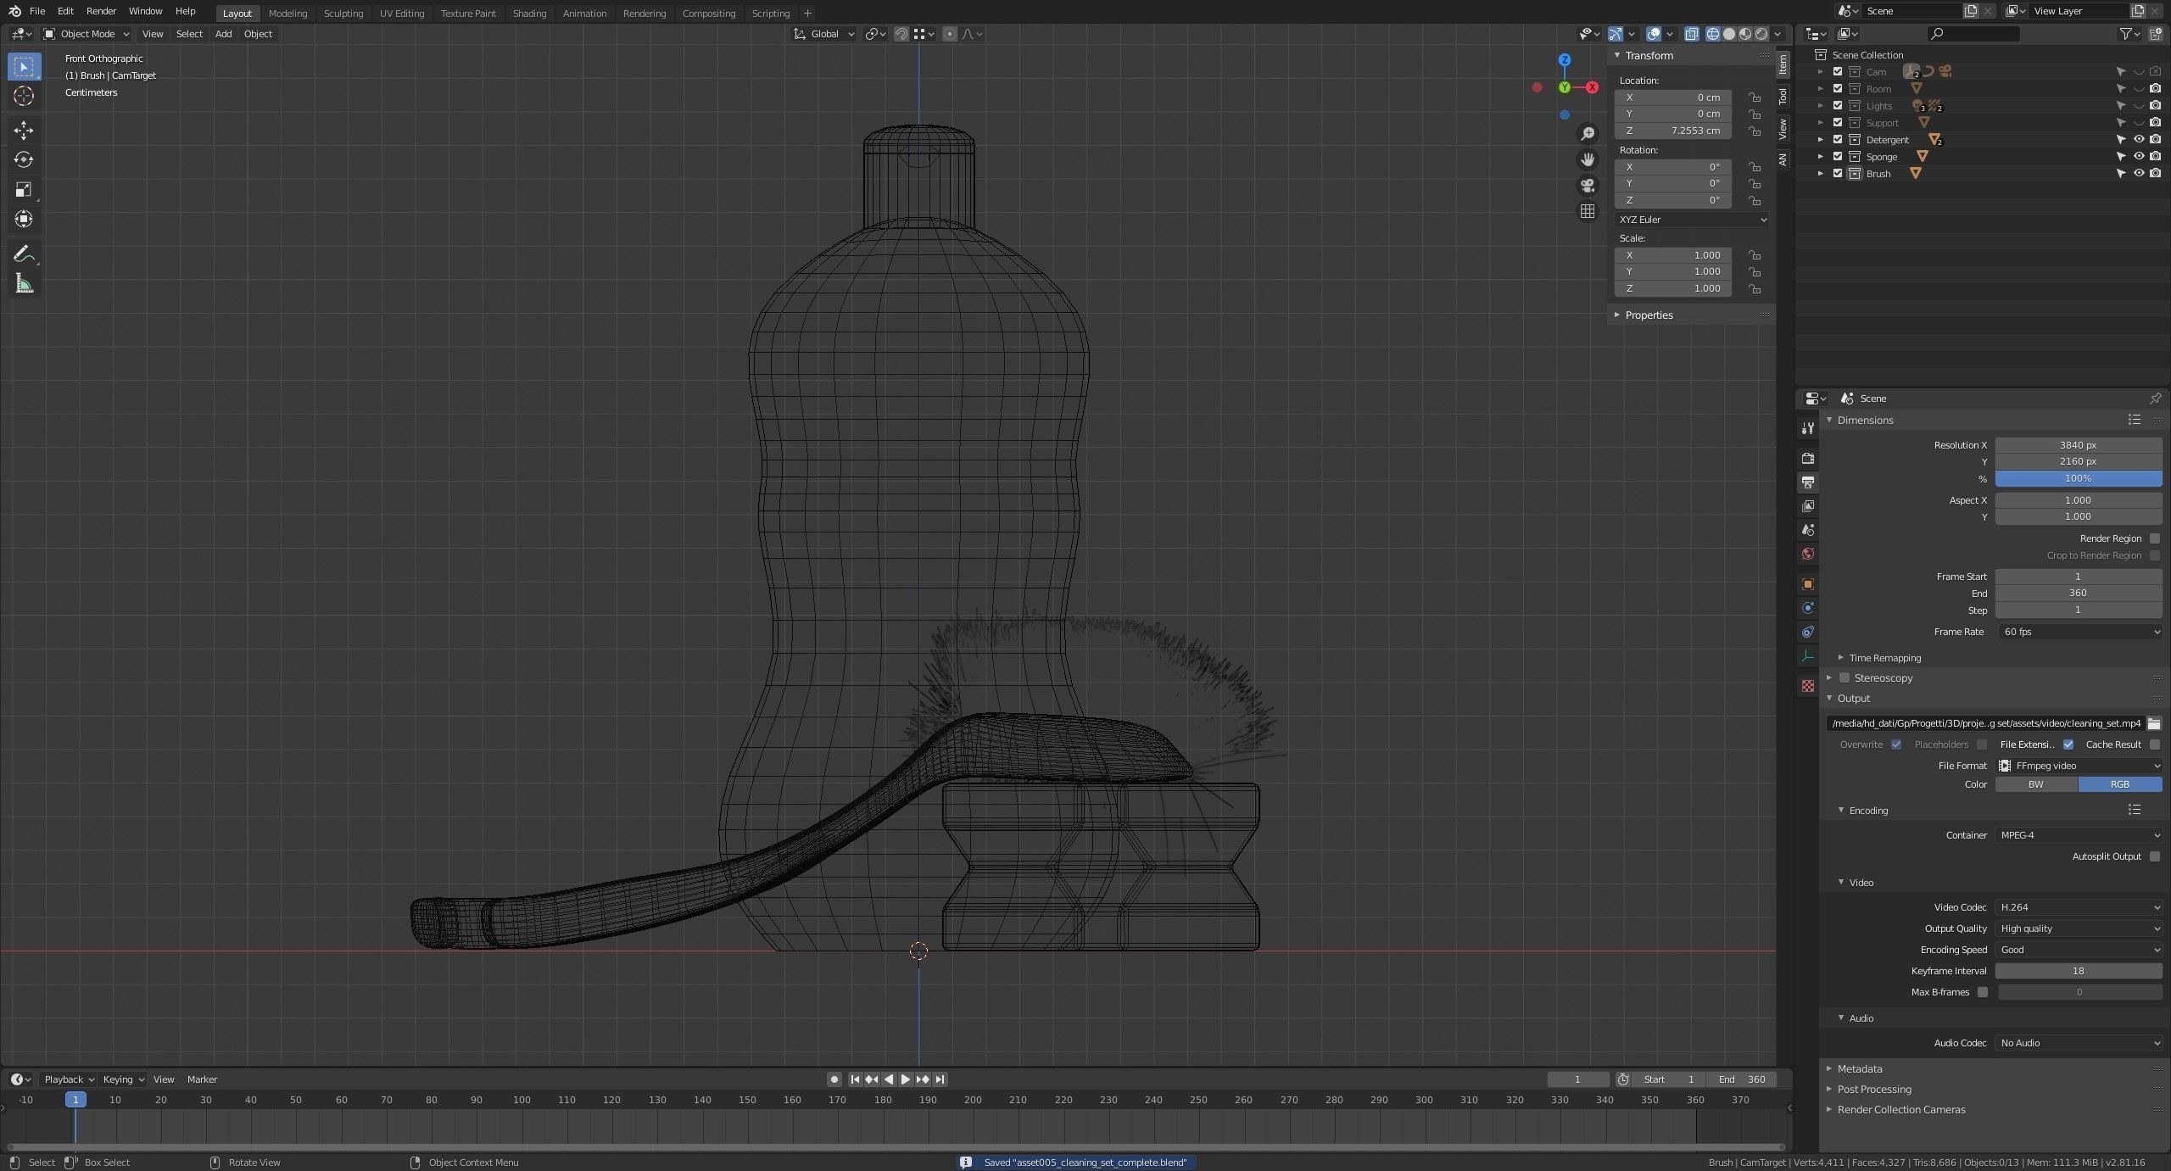2171x1171 pixels.
Task: Enable the Cache Result checkbox
Action: tap(2155, 744)
